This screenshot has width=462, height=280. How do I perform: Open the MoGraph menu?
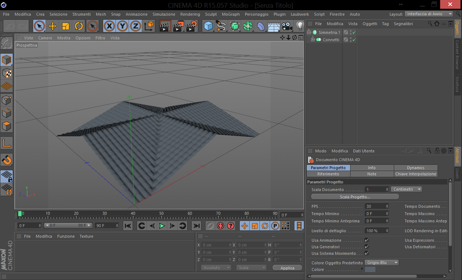(231, 14)
